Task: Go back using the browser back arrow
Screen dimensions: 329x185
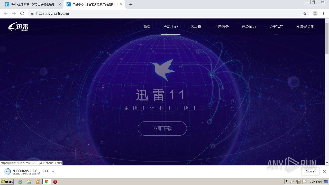Action: click(x=6, y=13)
